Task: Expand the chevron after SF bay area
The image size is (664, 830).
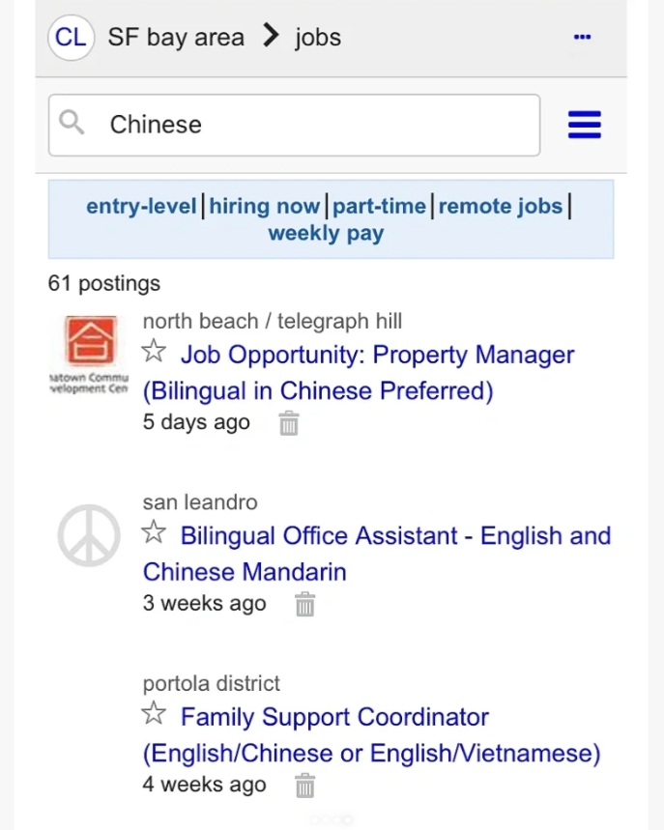Action: [x=271, y=36]
